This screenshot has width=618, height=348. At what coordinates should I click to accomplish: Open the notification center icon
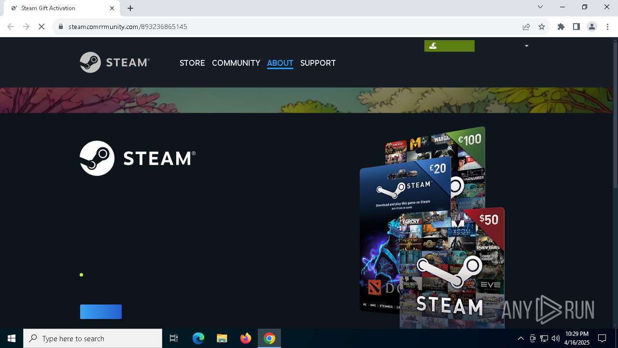click(x=603, y=338)
